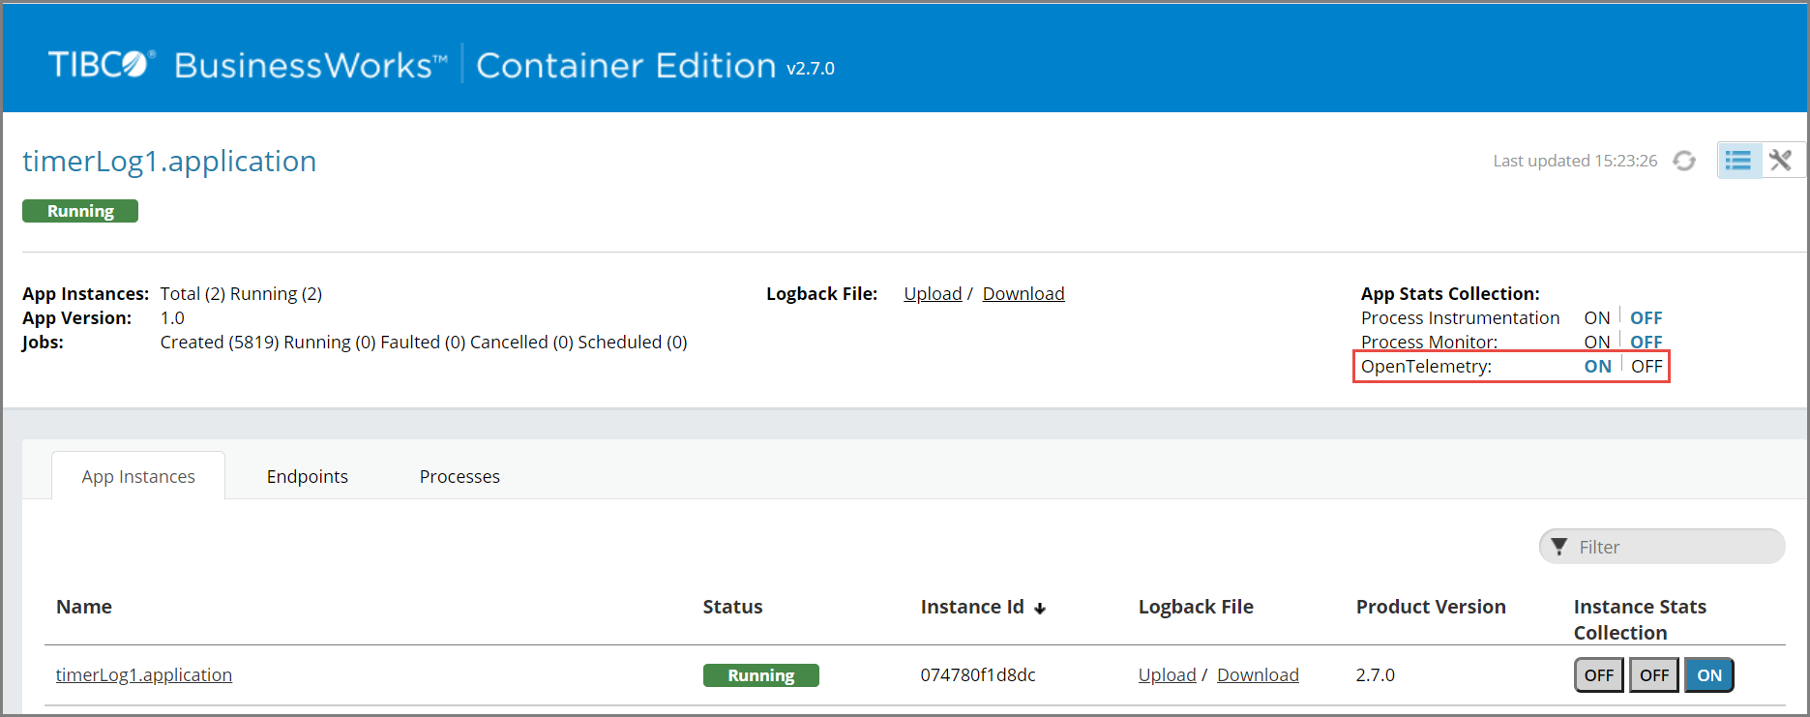The height and width of the screenshot is (717, 1810).
Task: Turn Process Monitor ON
Action: [x=1597, y=342]
